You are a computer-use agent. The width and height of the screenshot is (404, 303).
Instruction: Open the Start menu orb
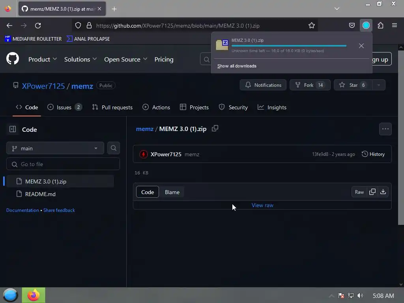pos(10,295)
